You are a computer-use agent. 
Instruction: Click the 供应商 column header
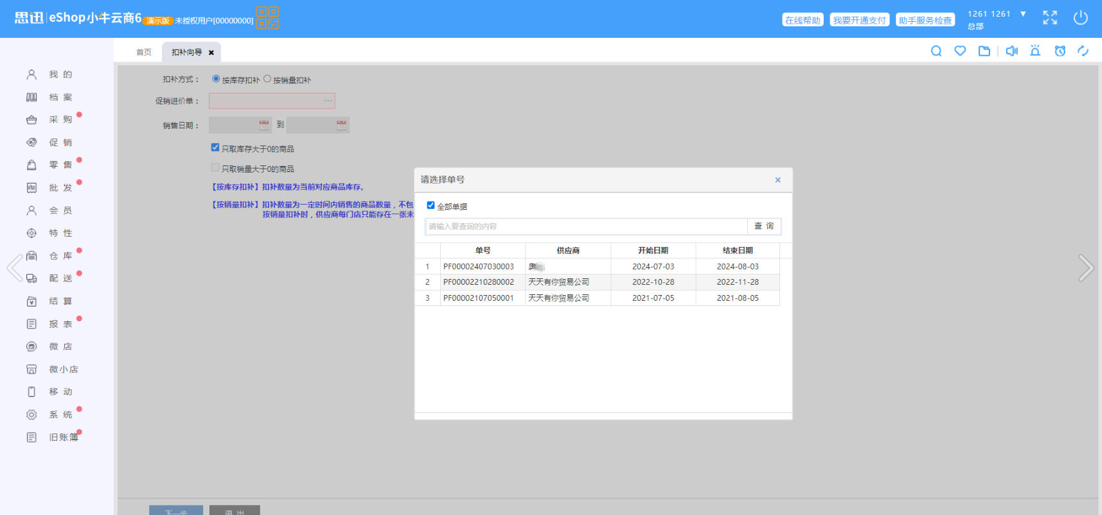(568, 250)
